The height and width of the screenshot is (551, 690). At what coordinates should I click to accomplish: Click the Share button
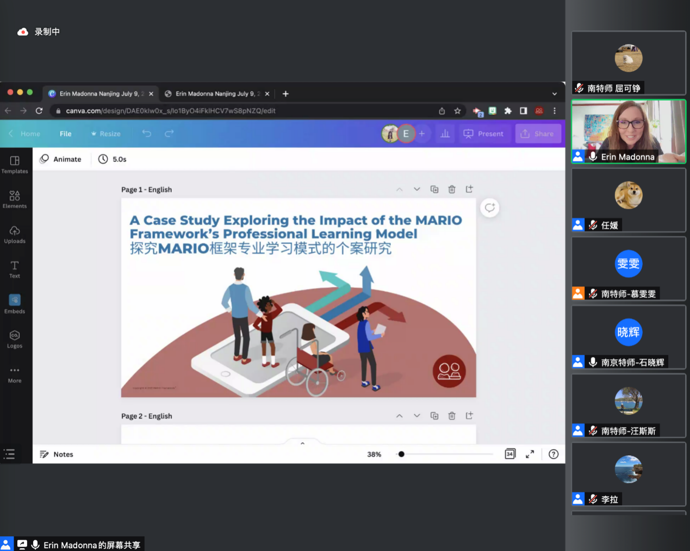click(537, 134)
